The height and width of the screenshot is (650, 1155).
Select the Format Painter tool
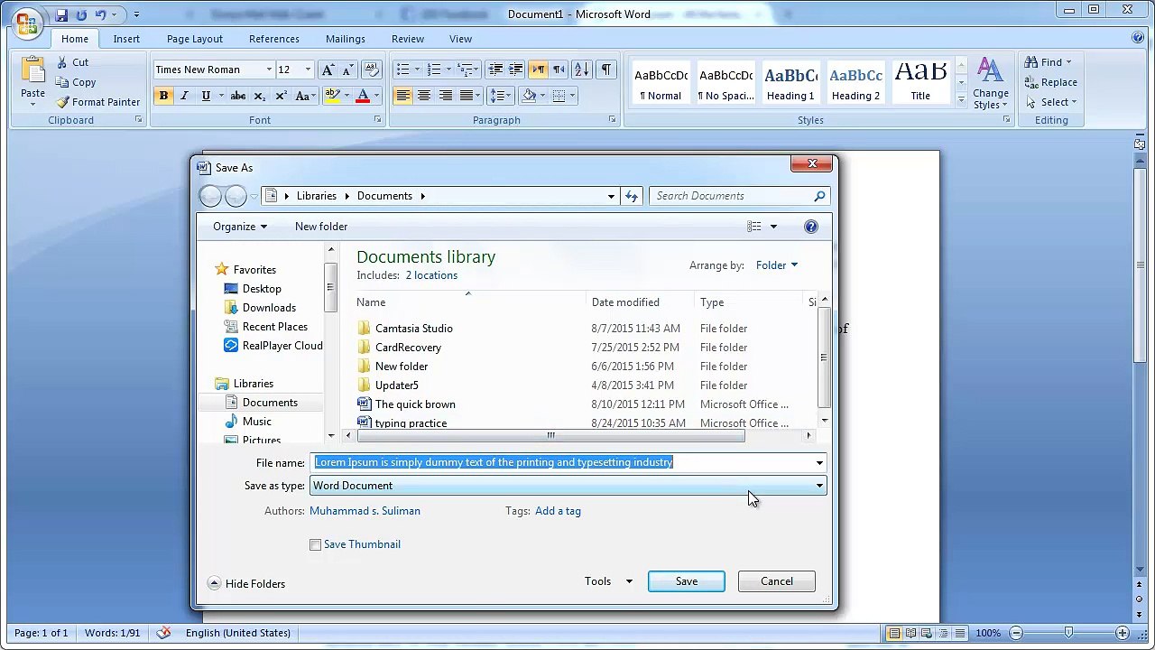click(x=97, y=102)
